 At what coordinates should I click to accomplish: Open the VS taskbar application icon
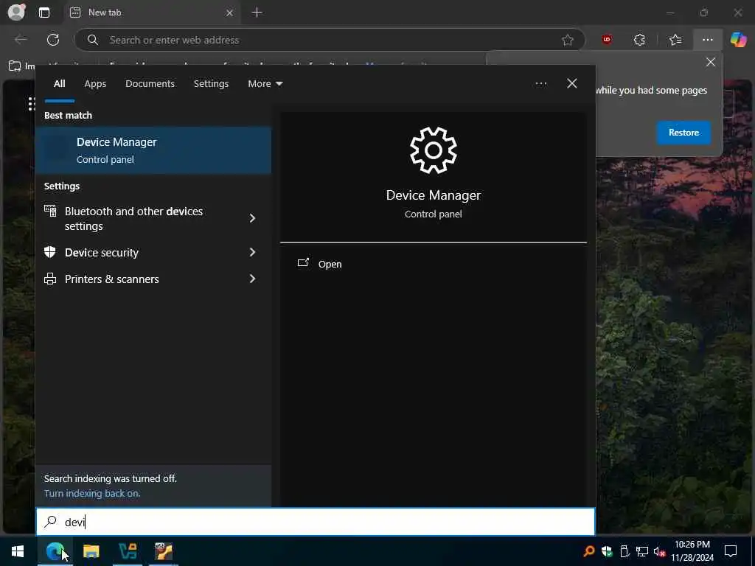128,551
